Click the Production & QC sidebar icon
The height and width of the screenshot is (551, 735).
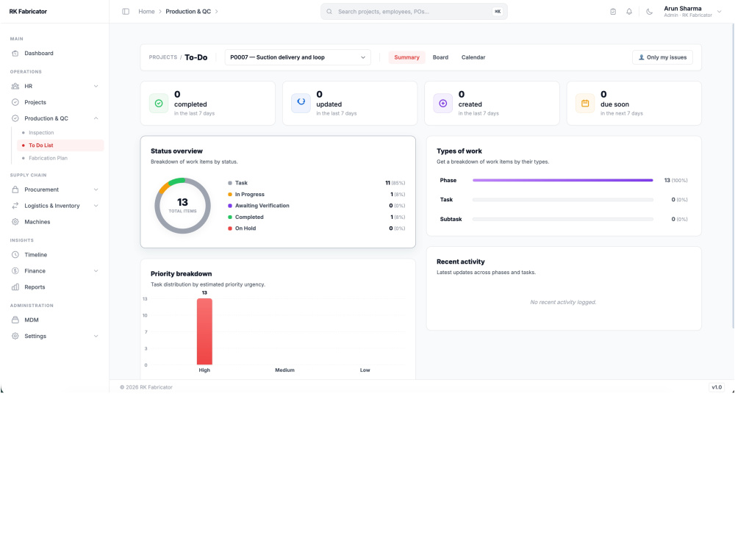tap(15, 118)
